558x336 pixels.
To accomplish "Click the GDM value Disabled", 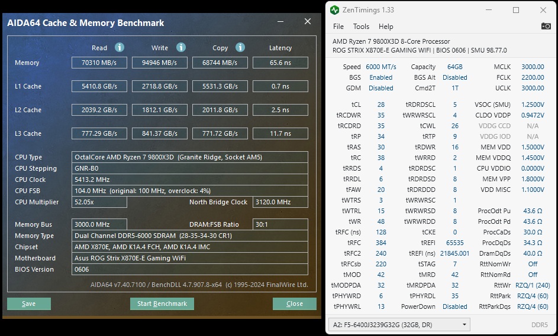I will click(381, 88).
